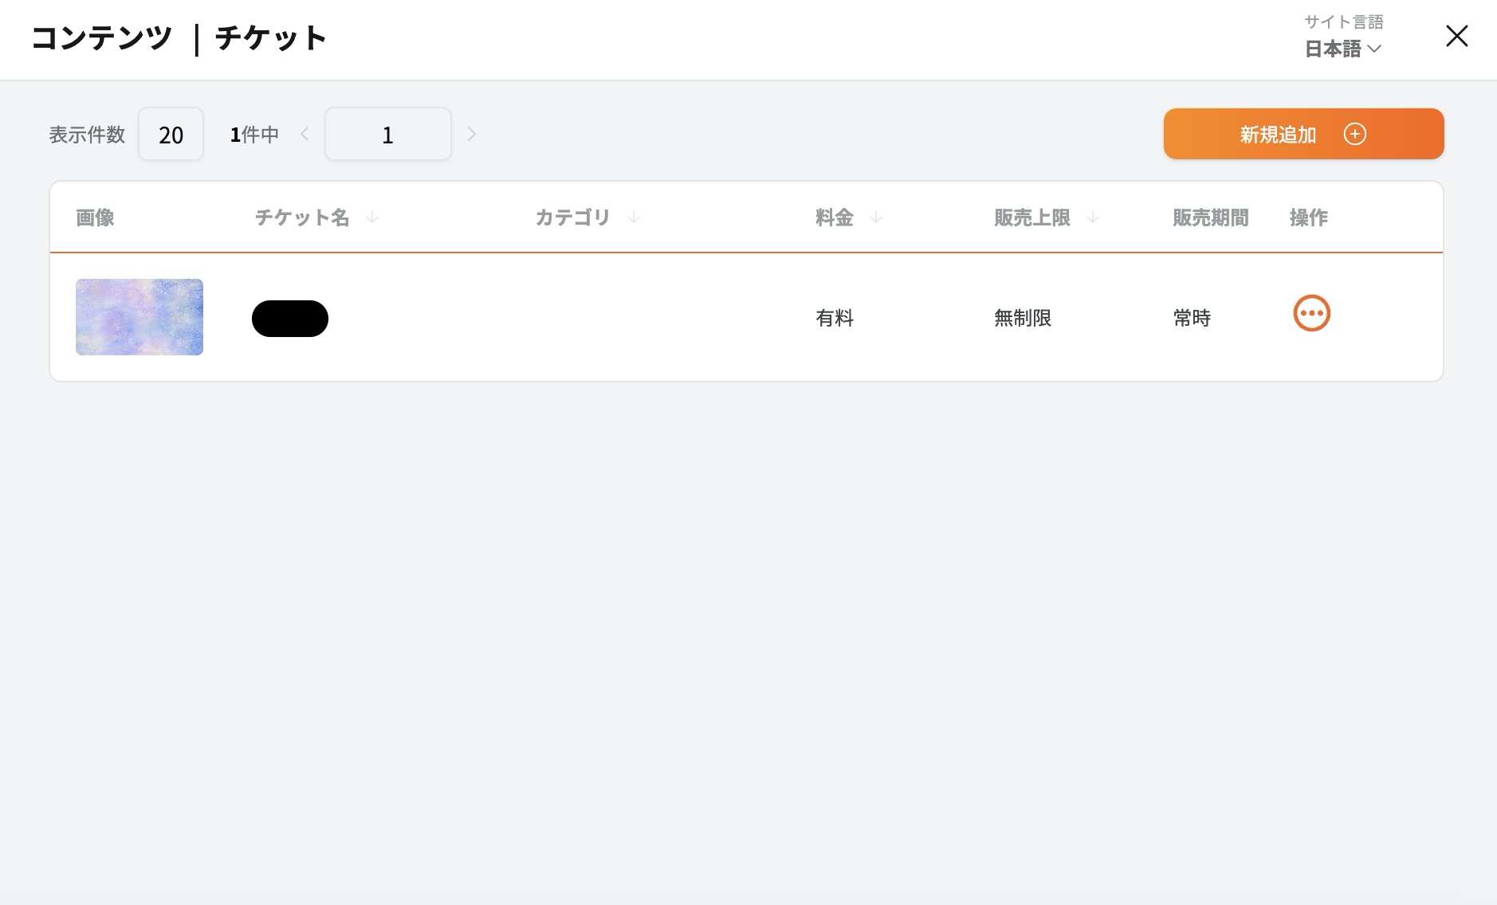The height and width of the screenshot is (905, 1497).
Task: Click the チケット名 column header
Action: pos(302,217)
